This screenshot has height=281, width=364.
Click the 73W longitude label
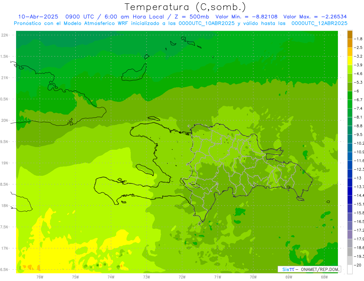(x=147, y=277)
